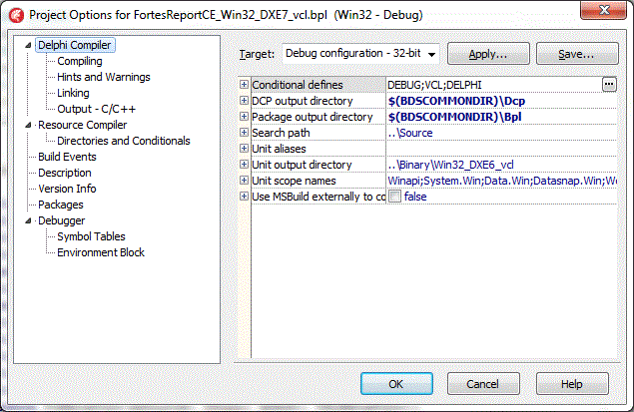634x412 pixels.
Task: Select the Delphi Compiler tree item
Action: pos(75,45)
